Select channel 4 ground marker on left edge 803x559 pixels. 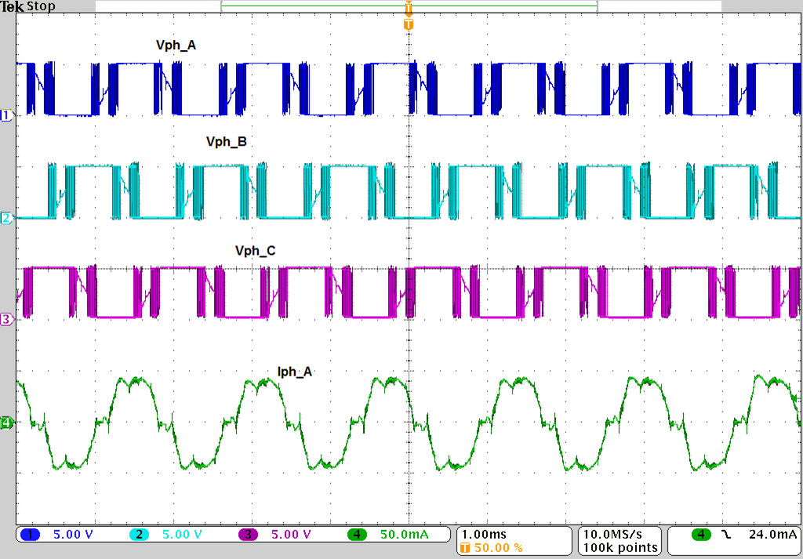[x=7, y=423]
